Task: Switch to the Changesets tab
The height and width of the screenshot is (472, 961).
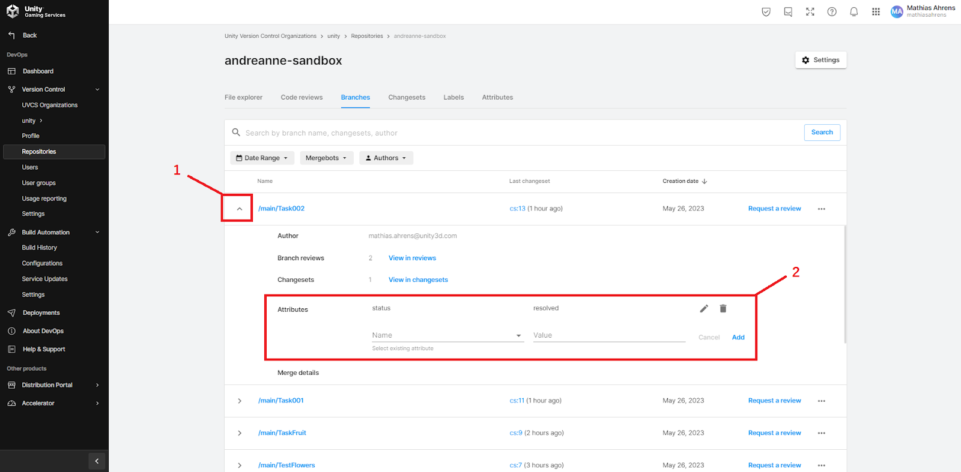Action: 407,97
